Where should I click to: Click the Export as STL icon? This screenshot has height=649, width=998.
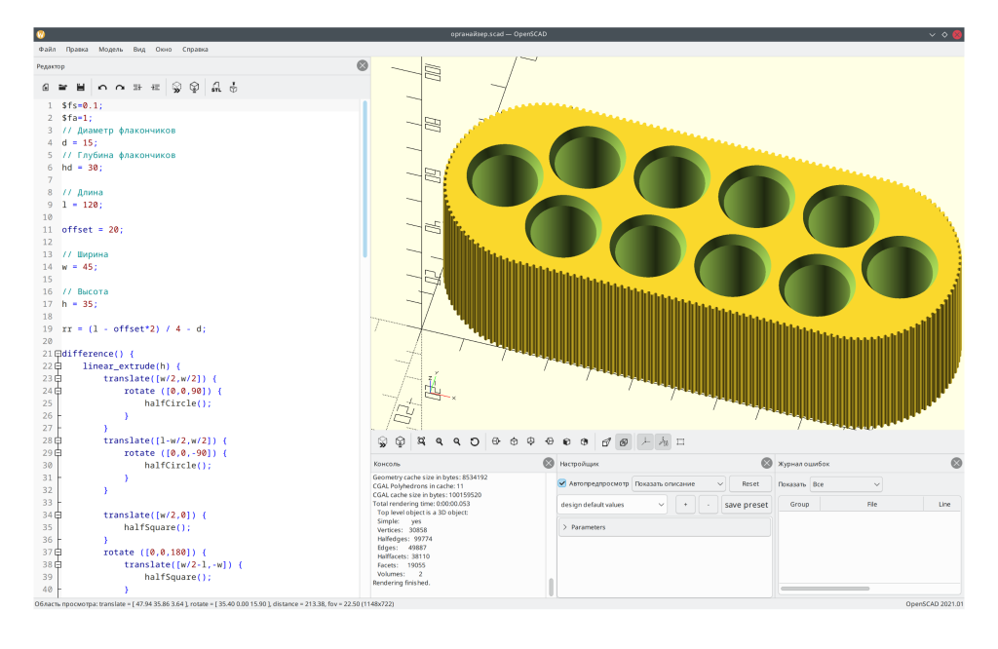pos(216,88)
